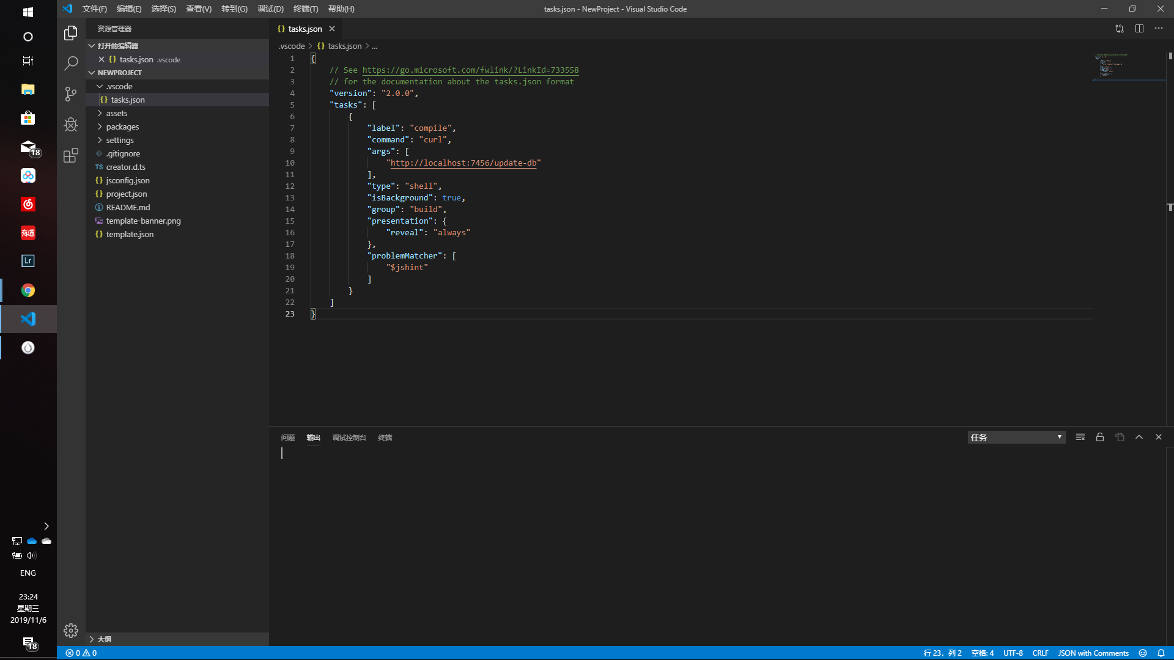Open notifications bell in status bar
This screenshot has width=1174, height=660.
(1161, 653)
